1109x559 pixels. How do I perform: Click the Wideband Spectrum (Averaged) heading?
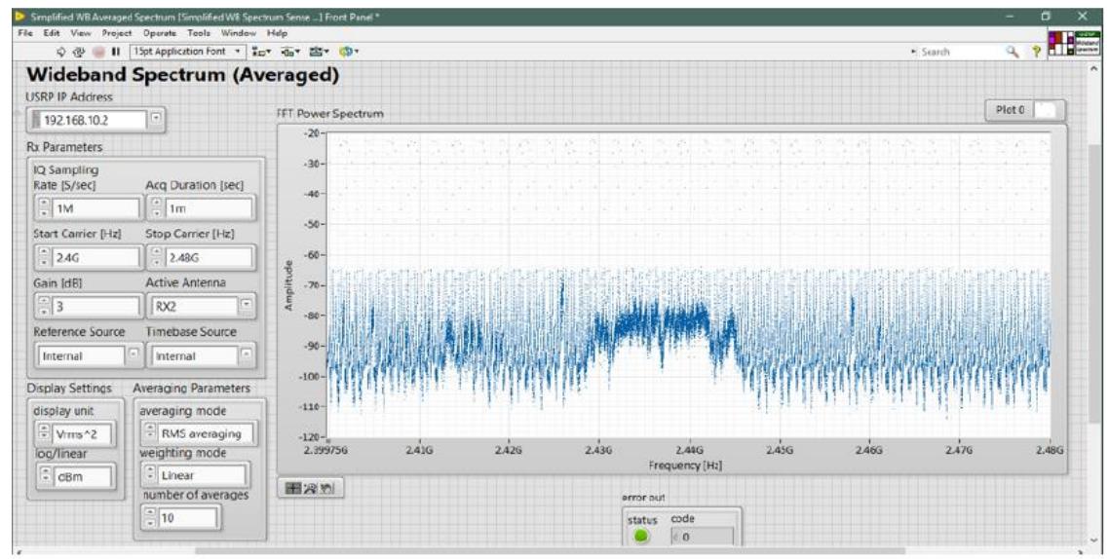coord(182,74)
